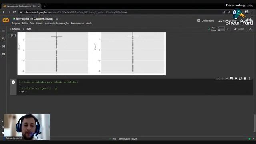Open the variables {x} sidebar icon
The image size is (256, 144).
click(x=3, y=46)
